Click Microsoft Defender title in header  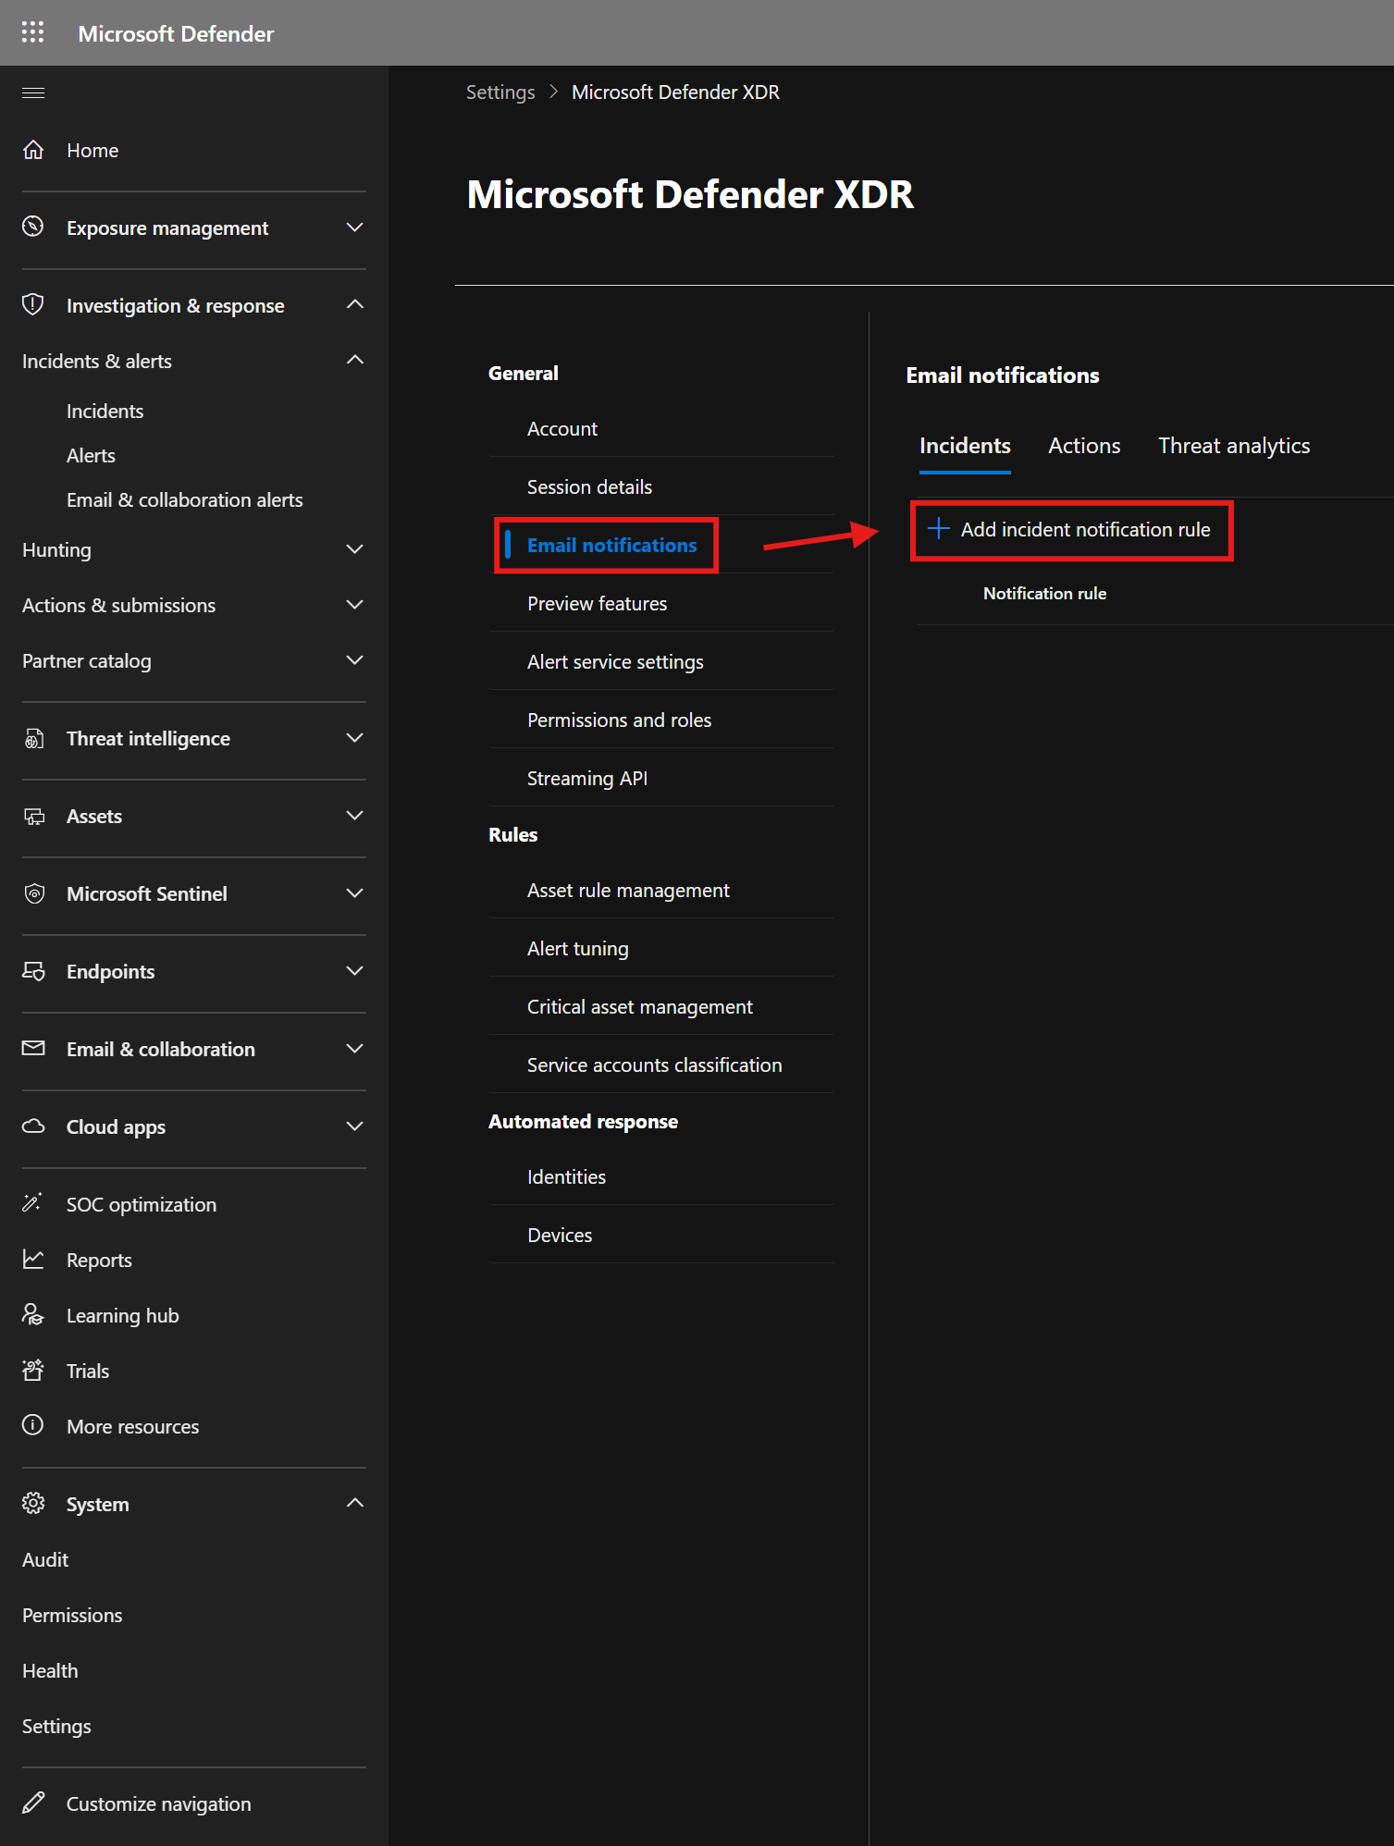pyautogui.click(x=176, y=33)
